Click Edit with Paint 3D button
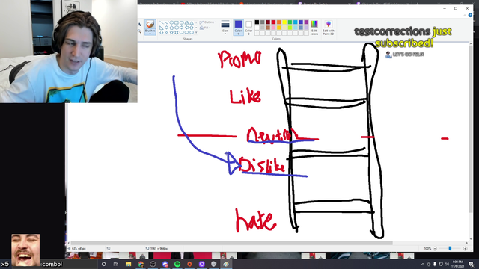Viewport: 479px width, 269px height. click(329, 28)
